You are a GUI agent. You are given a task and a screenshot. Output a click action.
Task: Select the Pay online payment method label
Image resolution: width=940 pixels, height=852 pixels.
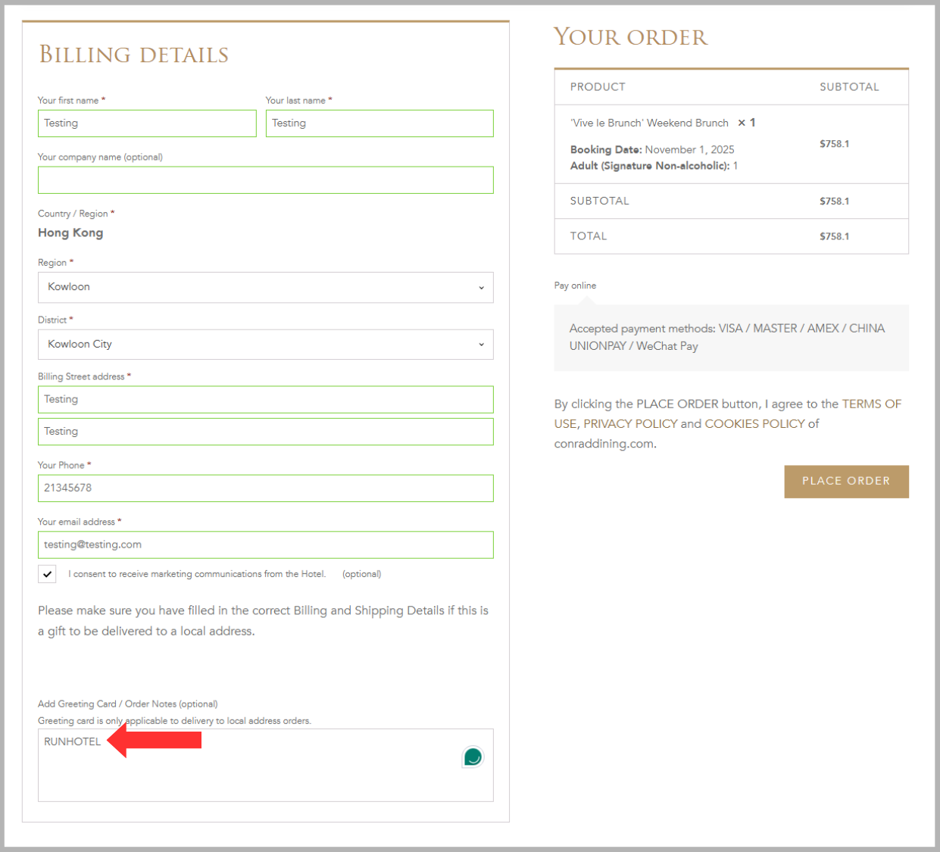[575, 286]
